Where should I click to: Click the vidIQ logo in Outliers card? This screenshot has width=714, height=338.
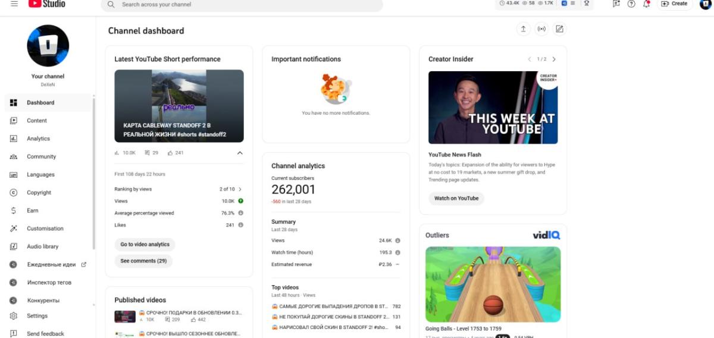point(546,235)
